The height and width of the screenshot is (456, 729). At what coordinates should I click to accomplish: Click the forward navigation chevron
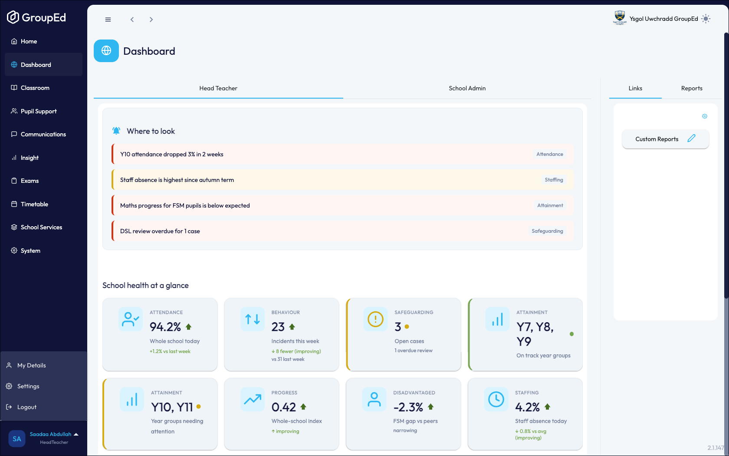point(151,20)
